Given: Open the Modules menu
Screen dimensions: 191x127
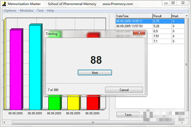Looking at the screenshot, I should click(x=26, y=11).
